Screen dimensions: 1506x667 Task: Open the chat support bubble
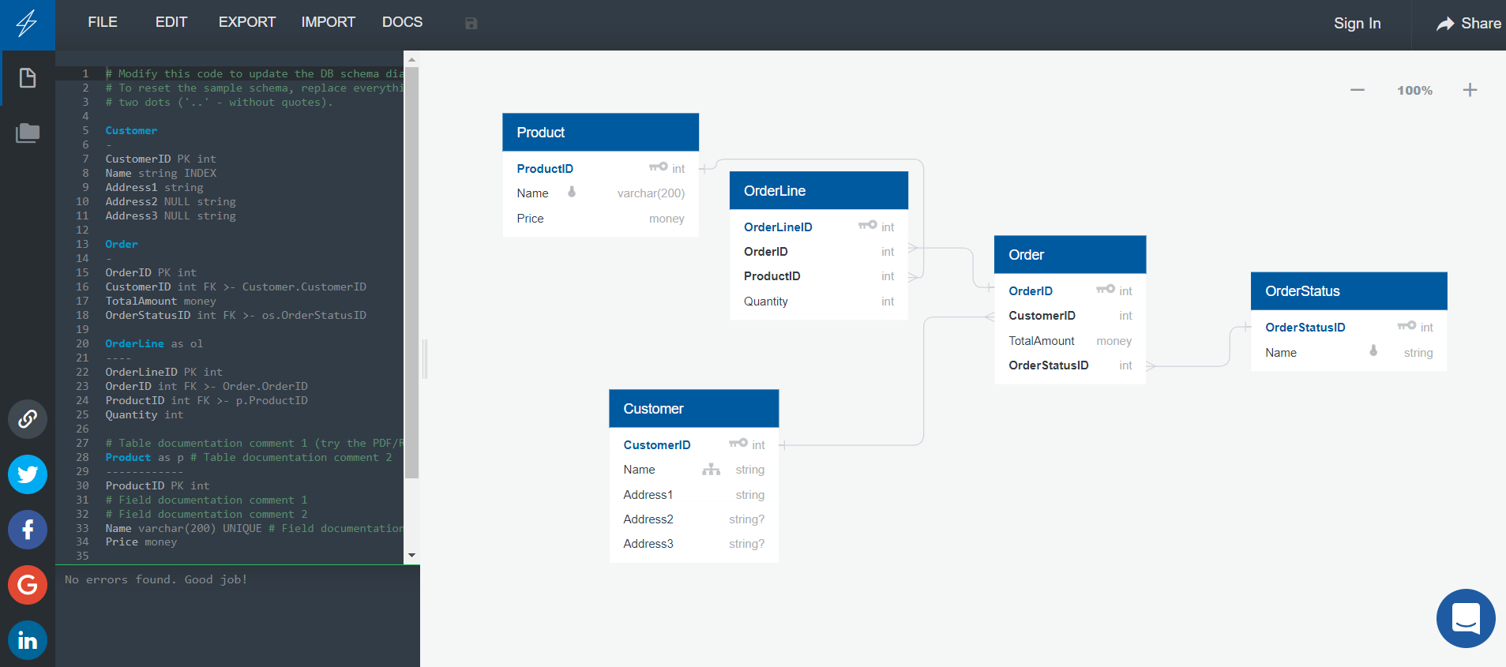pos(1466,618)
